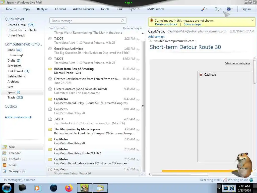Click Junk in the toolbar

(119, 9)
